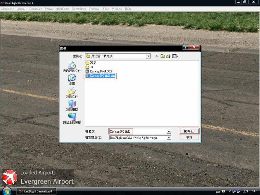Click the system clock in the tray
The width and height of the screenshot is (260, 195).
(250, 191)
